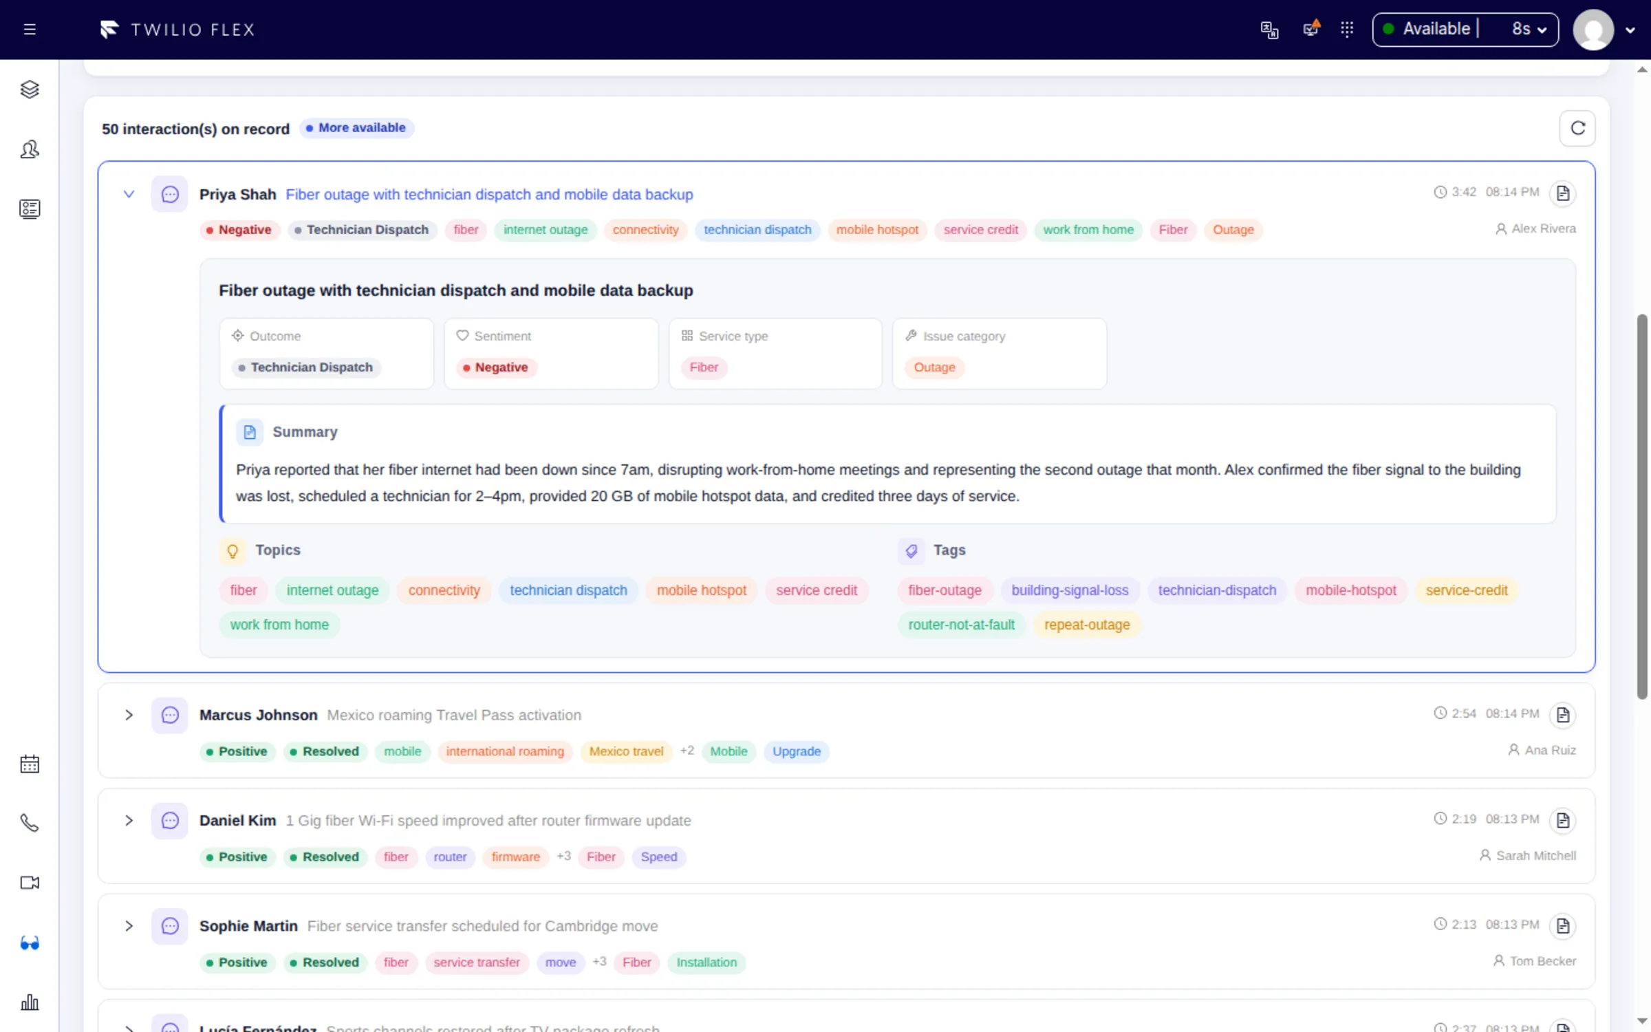Open the calendar sidebar icon
The width and height of the screenshot is (1651, 1032).
pyautogui.click(x=30, y=764)
